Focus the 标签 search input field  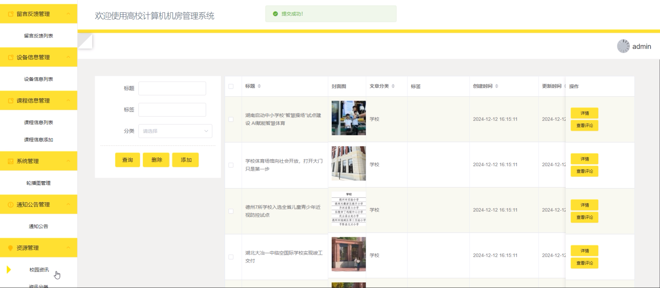pyautogui.click(x=172, y=110)
